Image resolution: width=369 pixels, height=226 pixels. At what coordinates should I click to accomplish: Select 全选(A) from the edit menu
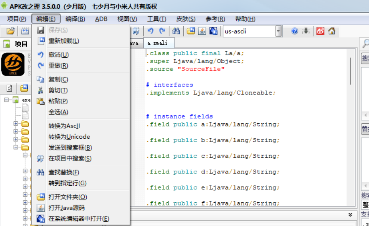81,112
